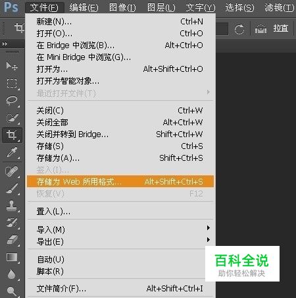Select the History Brush tool
Screen dimensions: 296x298
point(12,222)
